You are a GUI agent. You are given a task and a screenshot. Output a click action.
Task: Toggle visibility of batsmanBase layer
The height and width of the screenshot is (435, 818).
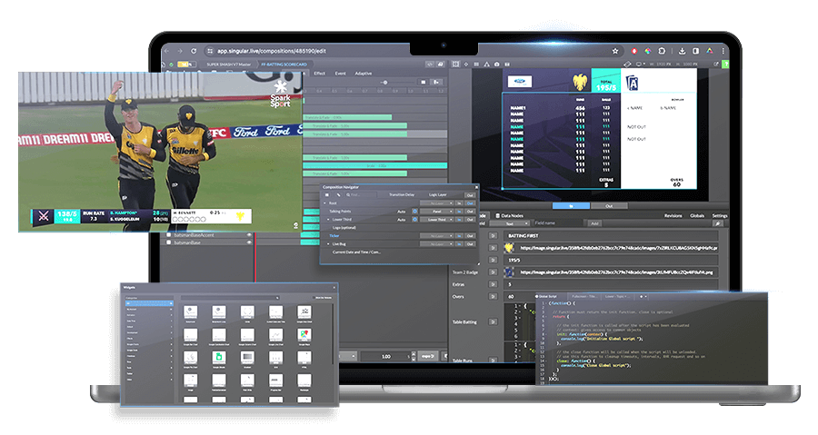pos(249,242)
